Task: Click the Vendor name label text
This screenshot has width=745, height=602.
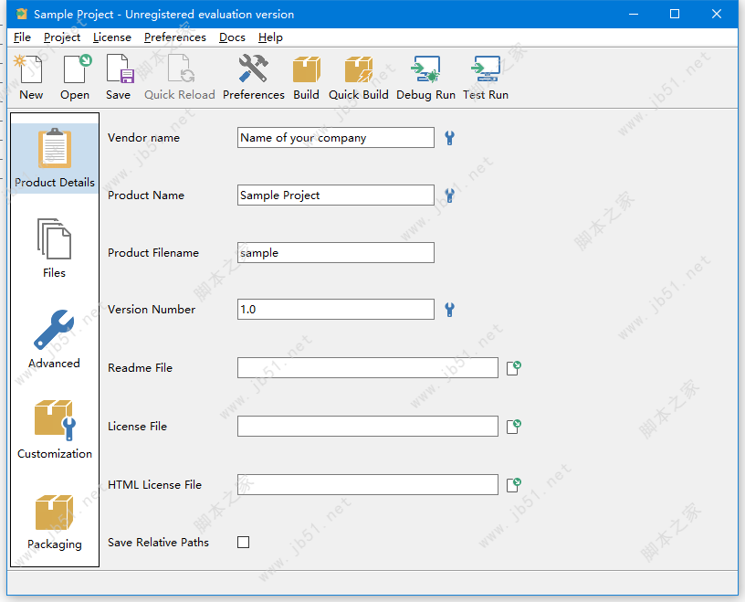Action: [143, 138]
